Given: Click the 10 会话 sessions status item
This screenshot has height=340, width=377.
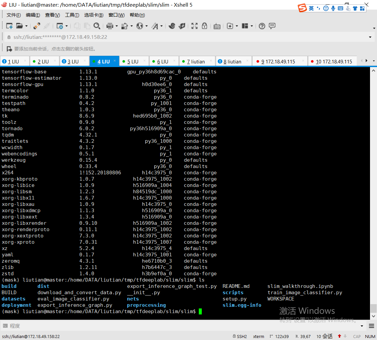Looking at the screenshot, I should point(324,336).
